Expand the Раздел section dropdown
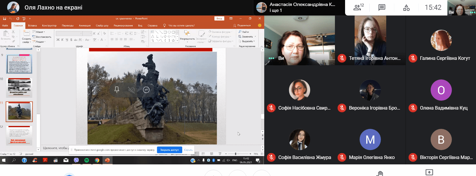The height and width of the screenshot is (176, 476). point(40,42)
